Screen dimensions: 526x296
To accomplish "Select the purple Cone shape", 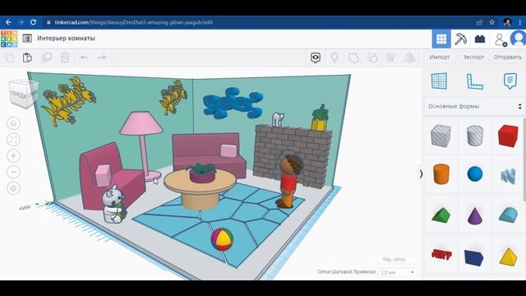I will pyautogui.click(x=475, y=215).
